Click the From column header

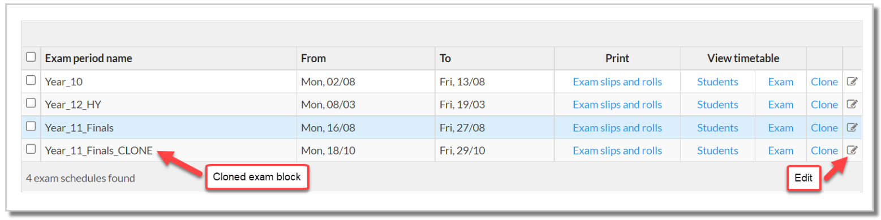[313, 58]
